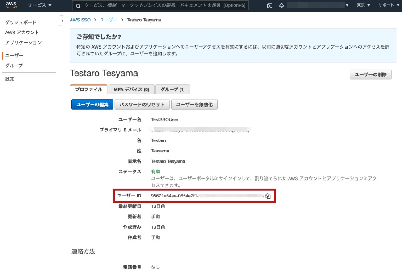Screen dimensions: 402x275
Task: Switch to the MFA デバイス (0) tab
Action: click(x=131, y=90)
